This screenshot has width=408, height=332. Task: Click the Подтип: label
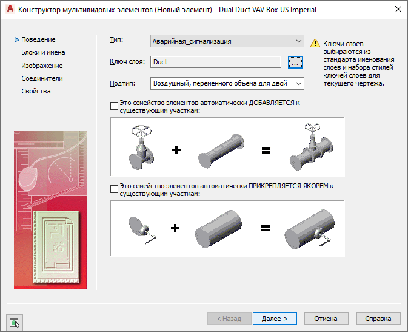coord(122,84)
